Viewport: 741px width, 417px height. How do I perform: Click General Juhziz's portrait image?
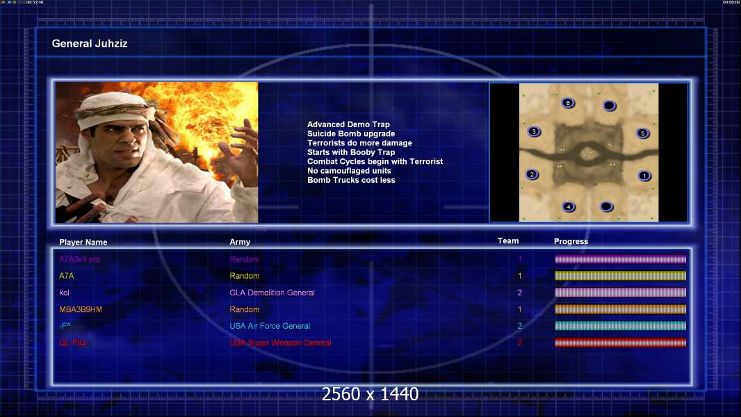(x=157, y=152)
